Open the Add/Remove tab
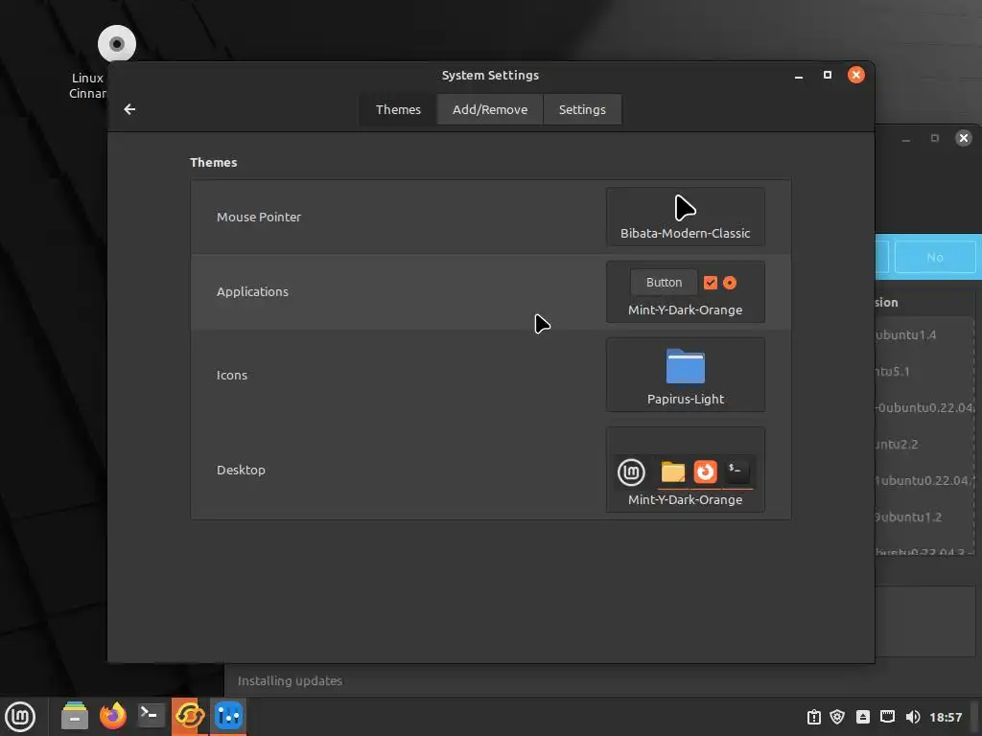982x736 pixels. 490,109
